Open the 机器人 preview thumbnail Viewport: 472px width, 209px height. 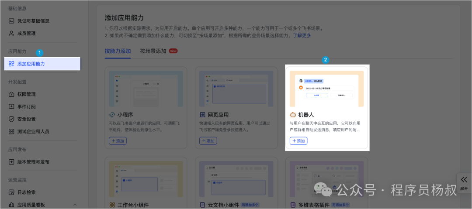coord(326,89)
